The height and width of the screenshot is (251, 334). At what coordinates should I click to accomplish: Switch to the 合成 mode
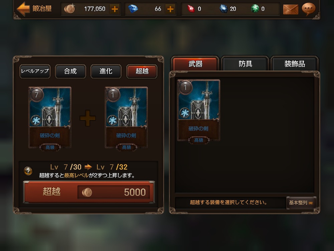pos(70,71)
